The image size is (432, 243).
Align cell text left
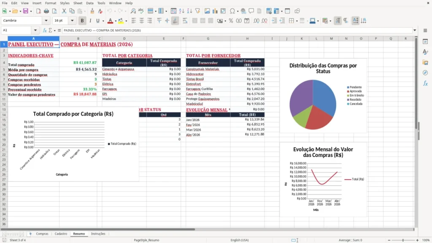pyautogui.click(x=134, y=21)
